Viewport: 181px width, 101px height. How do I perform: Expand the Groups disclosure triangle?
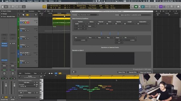2,14
